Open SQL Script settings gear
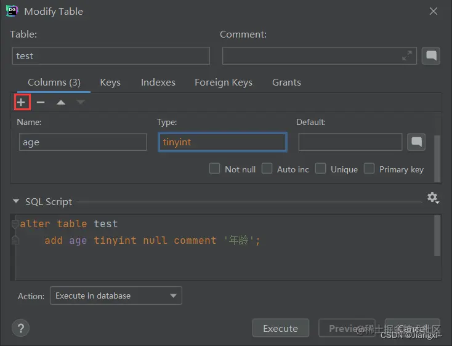This screenshot has width=452, height=346. tap(433, 198)
